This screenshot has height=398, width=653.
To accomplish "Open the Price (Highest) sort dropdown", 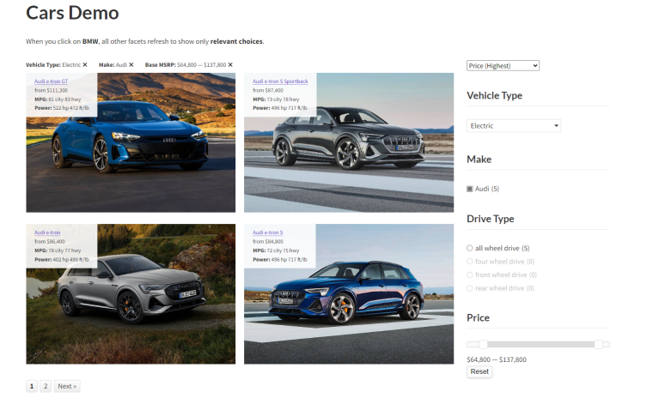I will tap(503, 66).
